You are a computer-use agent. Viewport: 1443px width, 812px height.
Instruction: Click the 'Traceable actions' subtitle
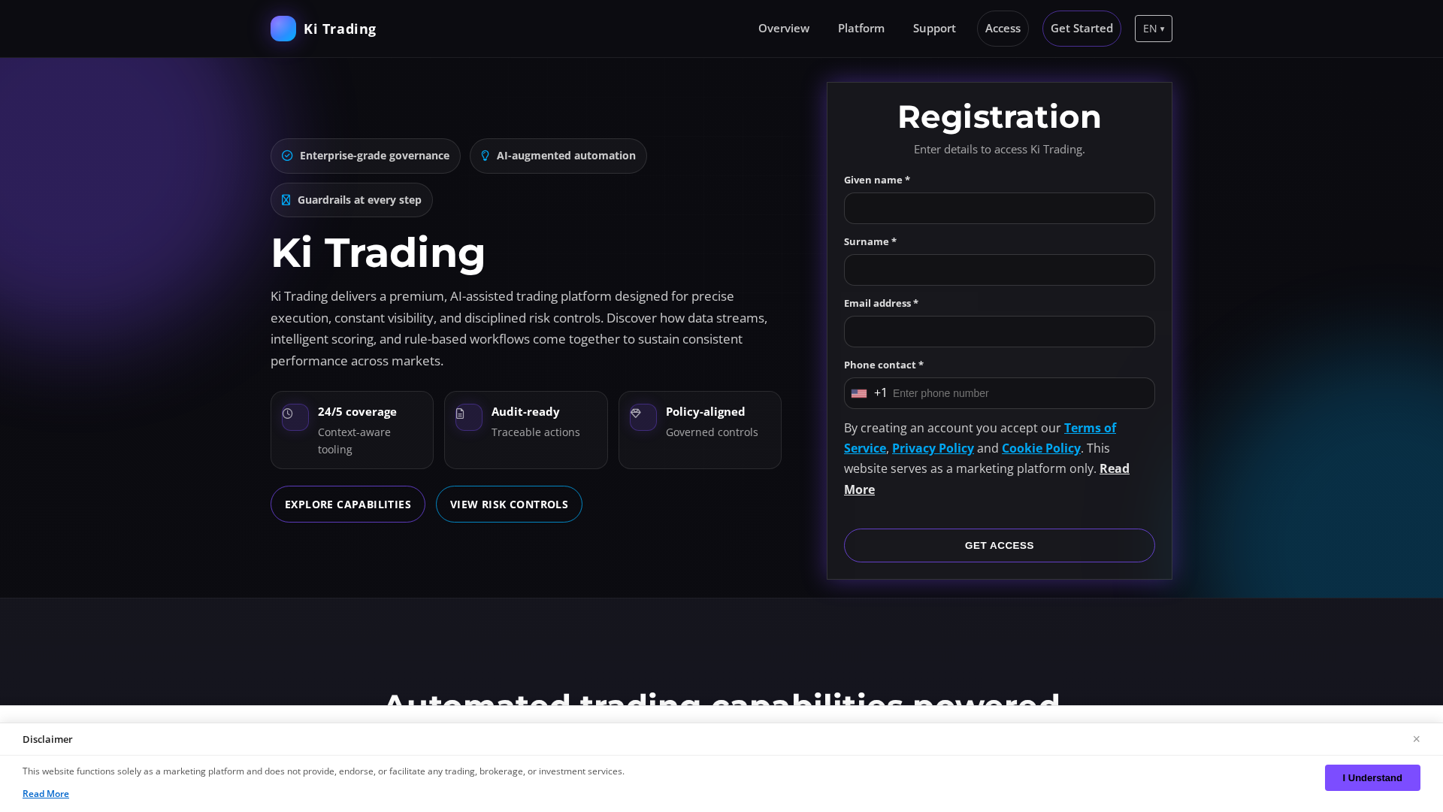536,432
